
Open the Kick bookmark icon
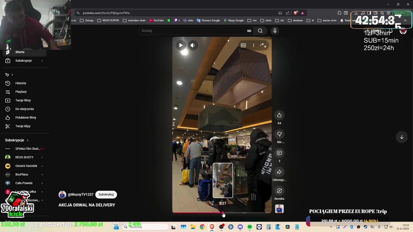tap(169, 20)
